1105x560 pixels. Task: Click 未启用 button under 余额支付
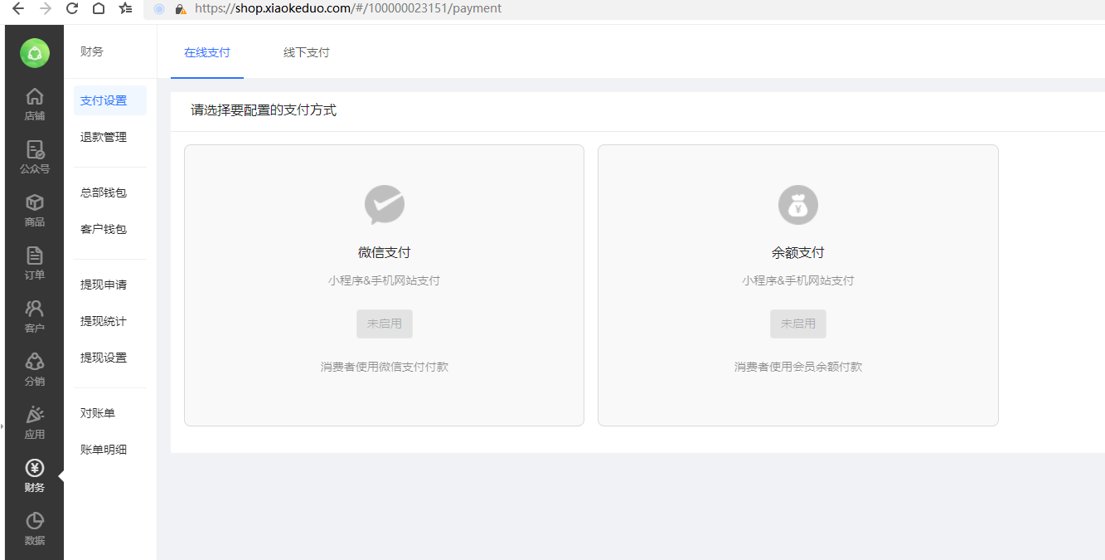(798, 324)
